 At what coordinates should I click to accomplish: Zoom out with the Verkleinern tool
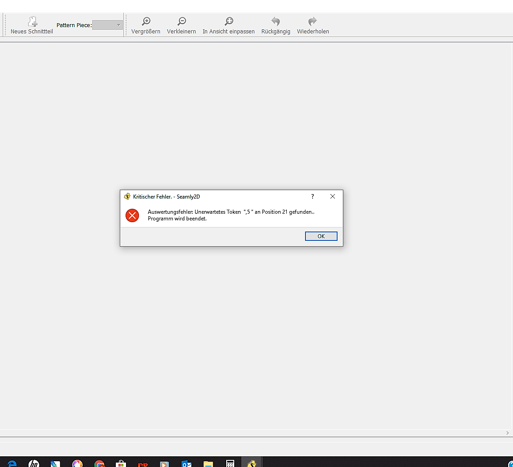click(x=181, y=21)
